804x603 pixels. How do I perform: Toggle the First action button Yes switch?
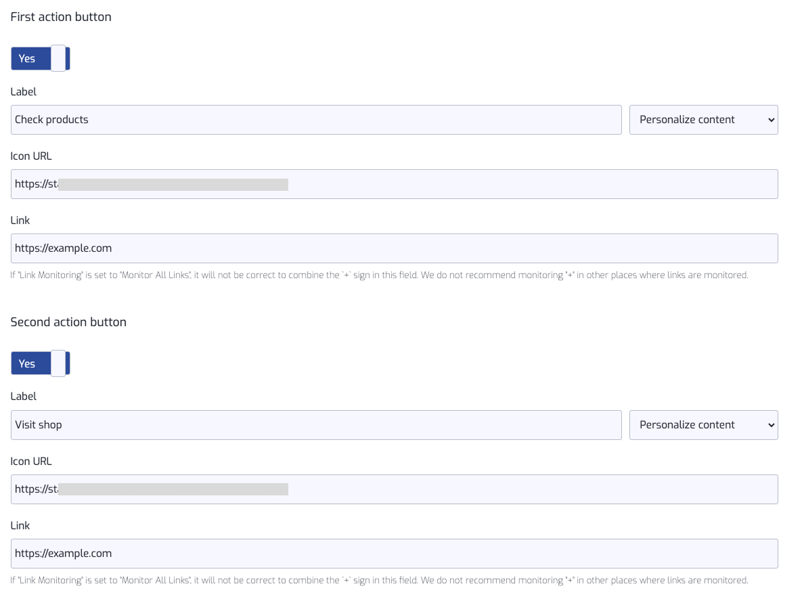click(41, 59)
